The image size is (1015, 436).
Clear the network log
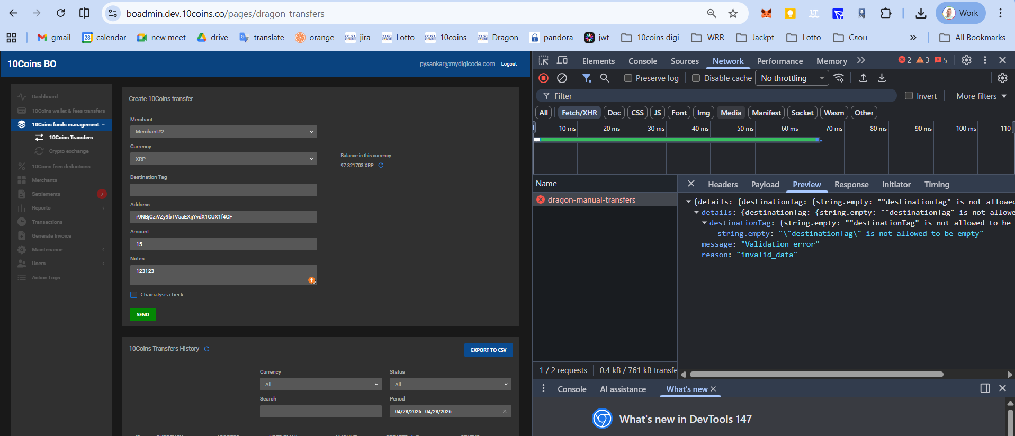coord(562,78)
